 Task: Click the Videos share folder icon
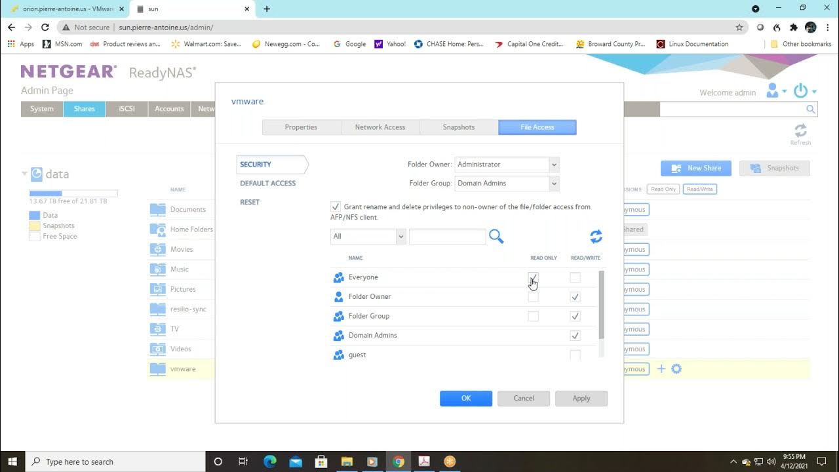click(x=157, y=349)
